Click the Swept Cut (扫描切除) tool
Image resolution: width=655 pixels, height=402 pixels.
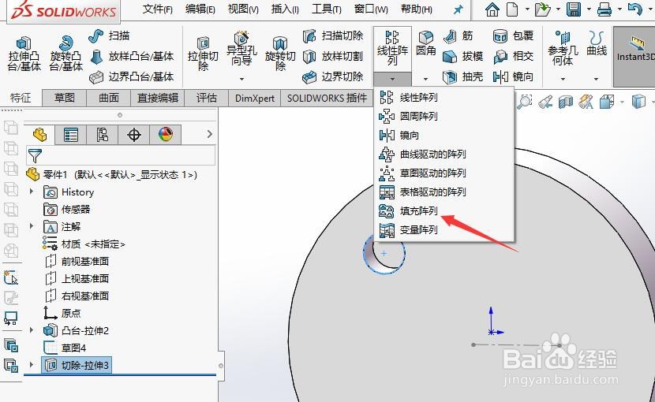click(333, 36)
